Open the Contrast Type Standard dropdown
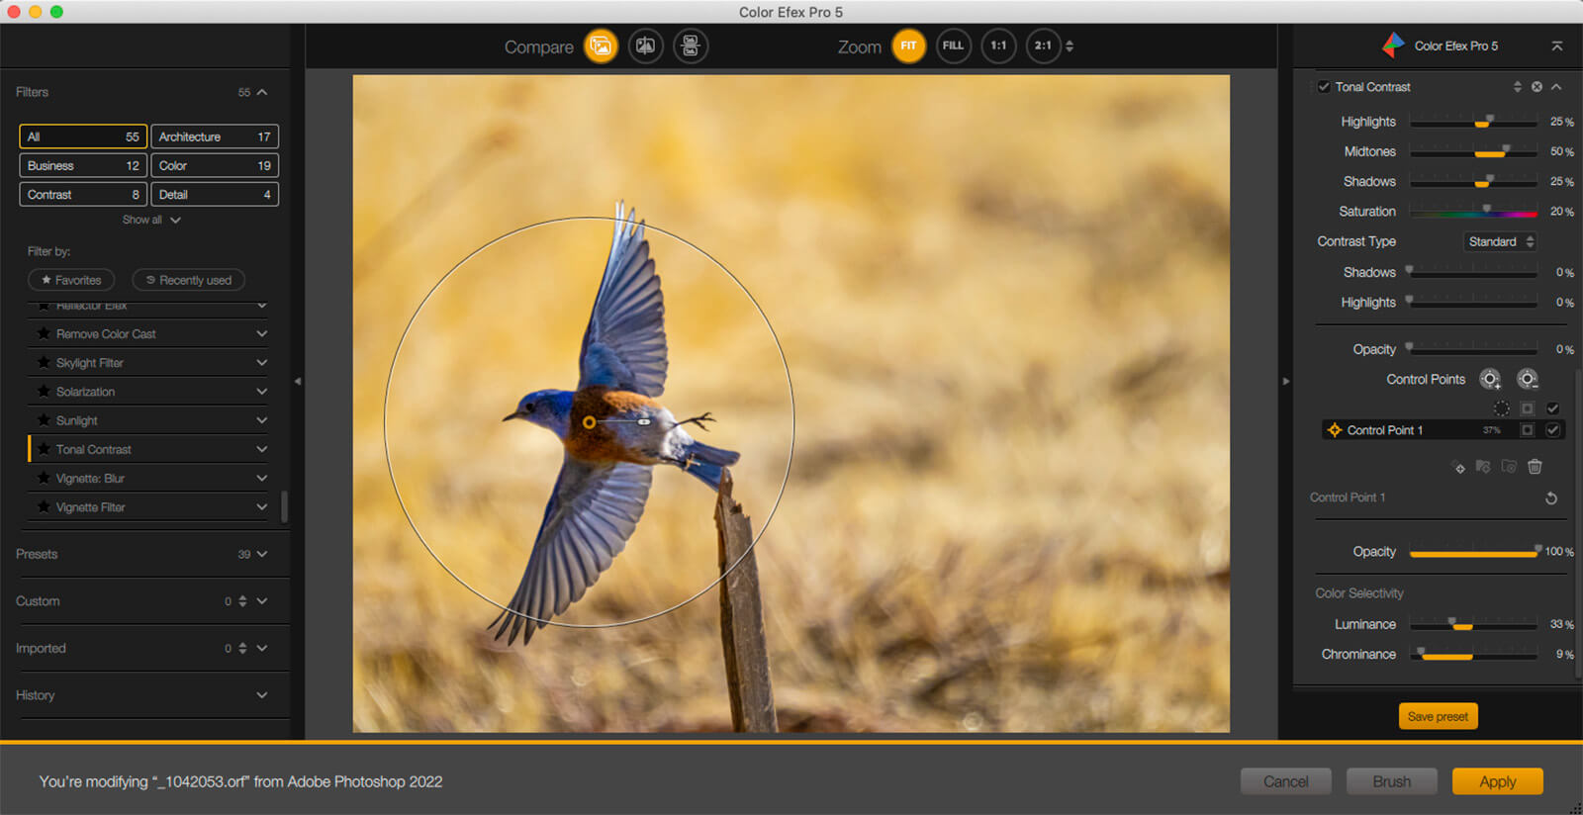 1500,241
